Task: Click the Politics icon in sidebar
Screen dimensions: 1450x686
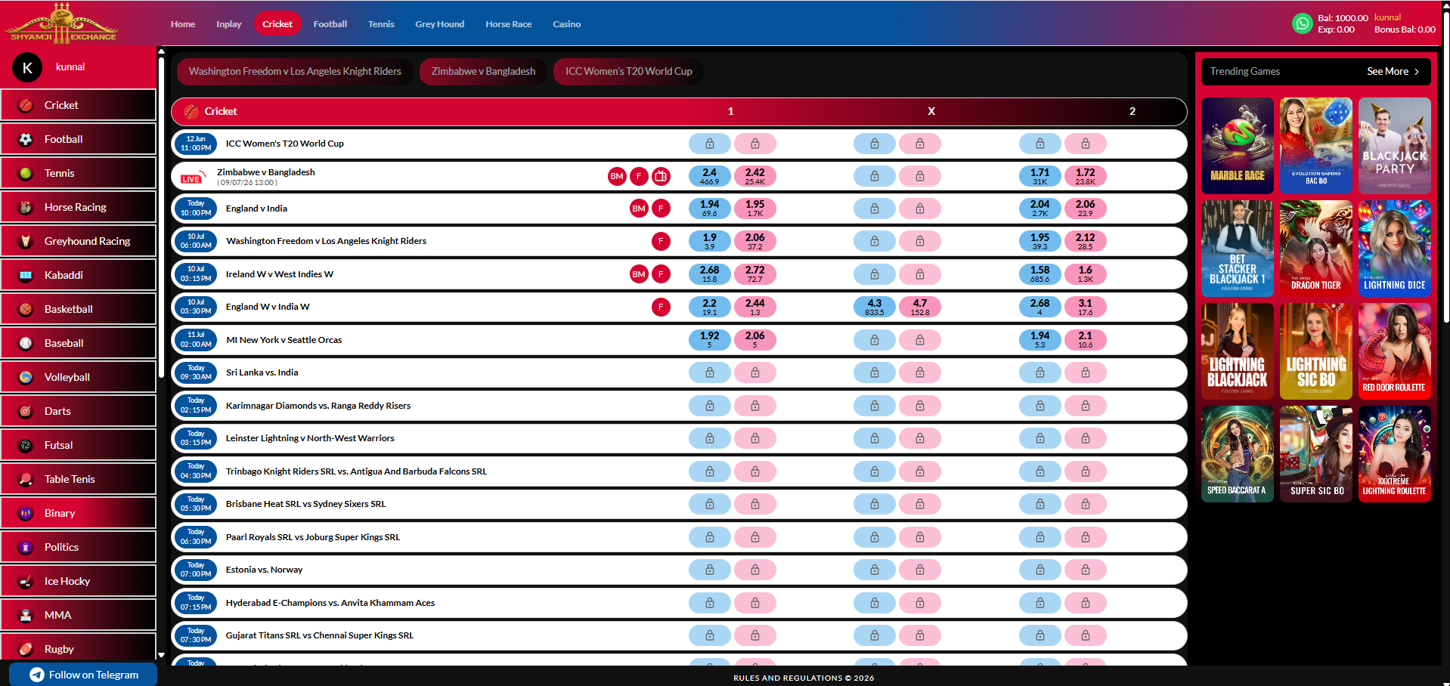Action: [x=26, y=547]
